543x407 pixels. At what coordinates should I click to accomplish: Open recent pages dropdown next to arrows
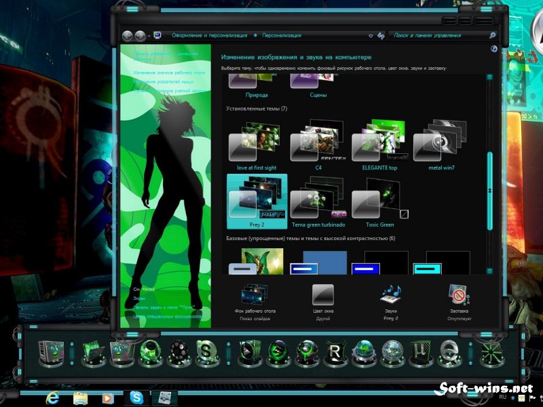(149, 36)
